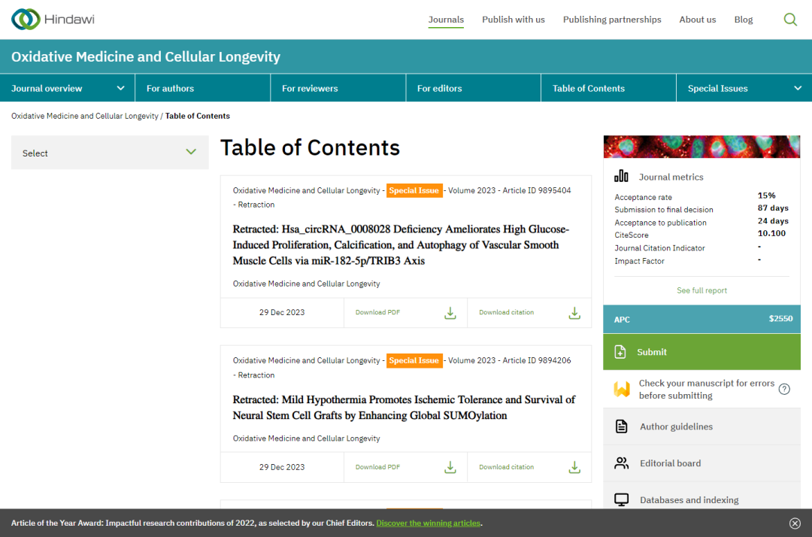Click PDF download arrow for Hsa_circRNA article
Viewport: 812px width, 537px height.
pyautogui.click(x=450, y=313)
